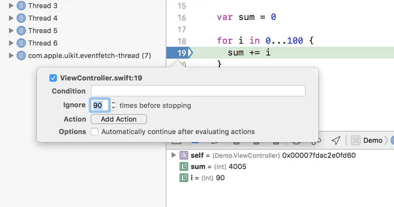394x207 pixels.
Task: Click the Ignore count field showing 90
Action: pos(100,105)
